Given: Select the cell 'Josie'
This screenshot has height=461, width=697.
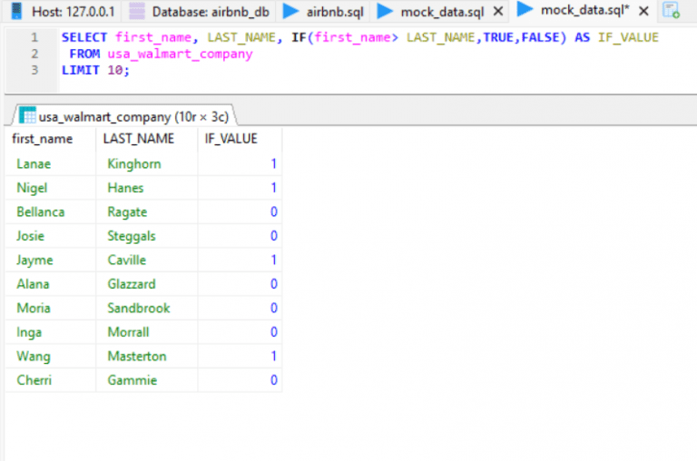Looking at the screenshot, I should click(x=50, y=236).
